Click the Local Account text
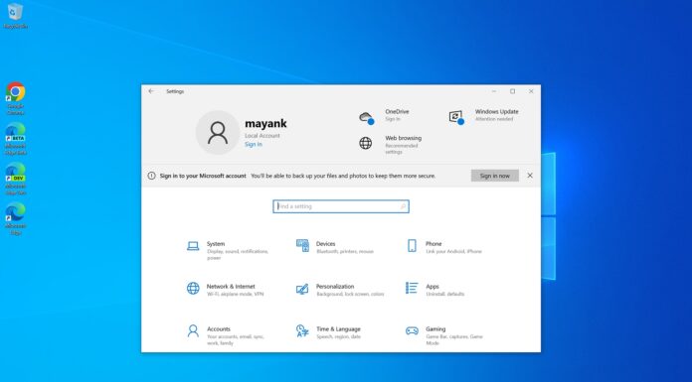The height and width of the screenshot is (382, 692). coord(262,136)
